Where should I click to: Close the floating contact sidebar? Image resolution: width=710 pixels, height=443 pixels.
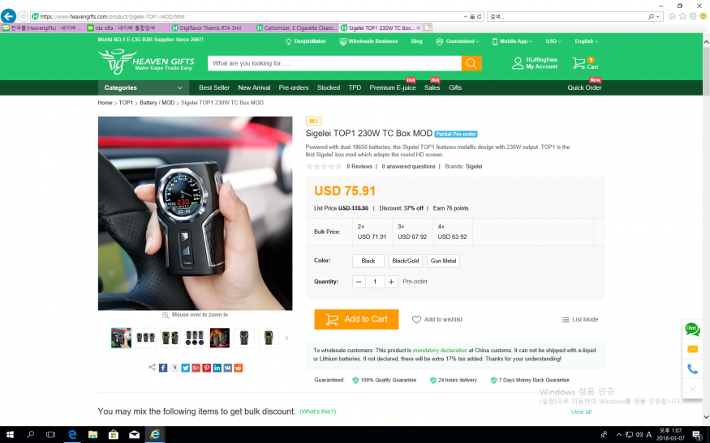(x=692, y=389)
